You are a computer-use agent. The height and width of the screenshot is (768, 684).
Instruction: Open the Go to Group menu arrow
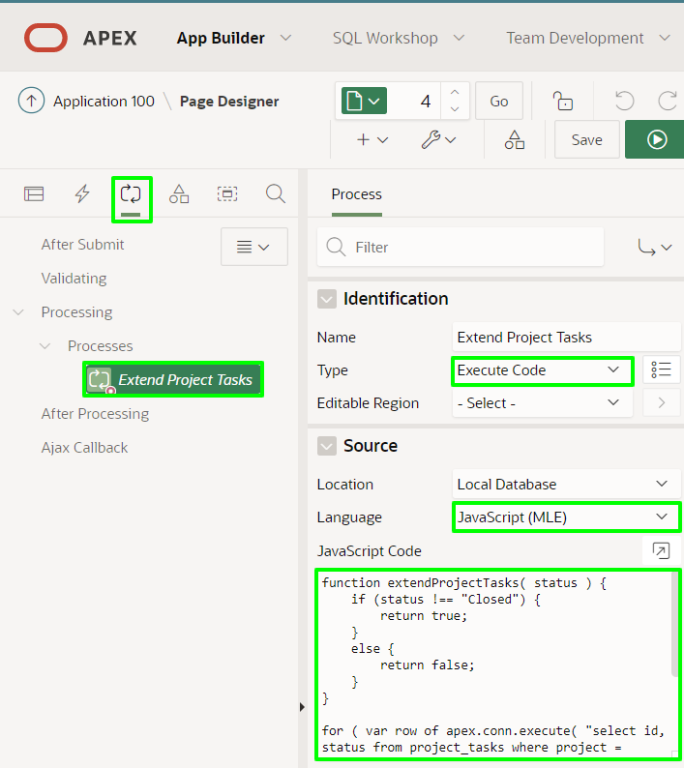pos(655,248)
